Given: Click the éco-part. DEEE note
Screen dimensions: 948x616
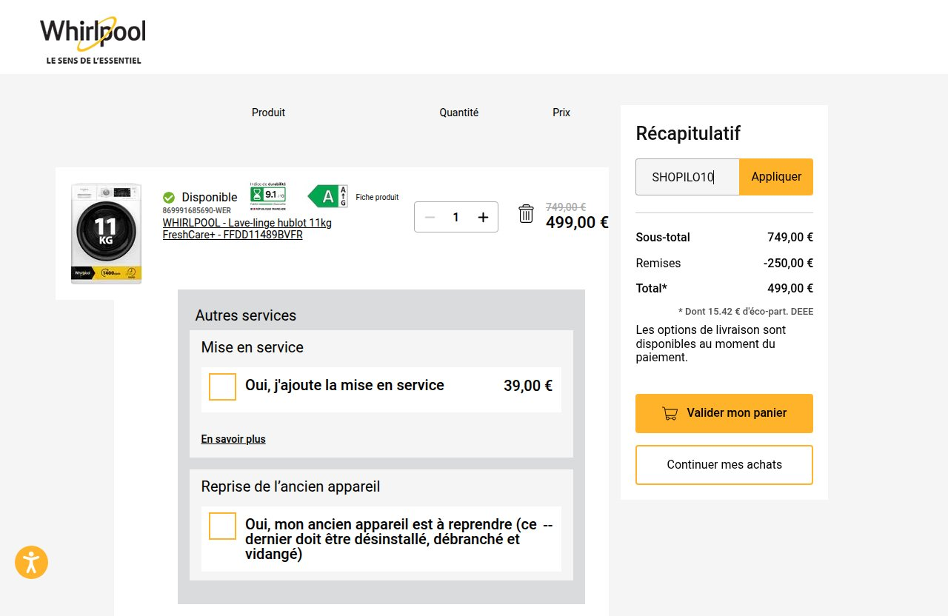Looking at the screenshot, I should point(746,312).
